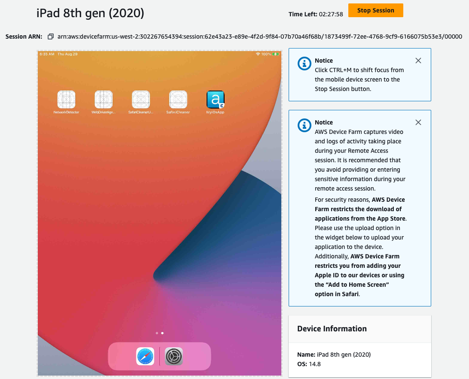Screen dimensions: 469x379
Task: Click the info icon on the first notice
Action: [305, 64]
